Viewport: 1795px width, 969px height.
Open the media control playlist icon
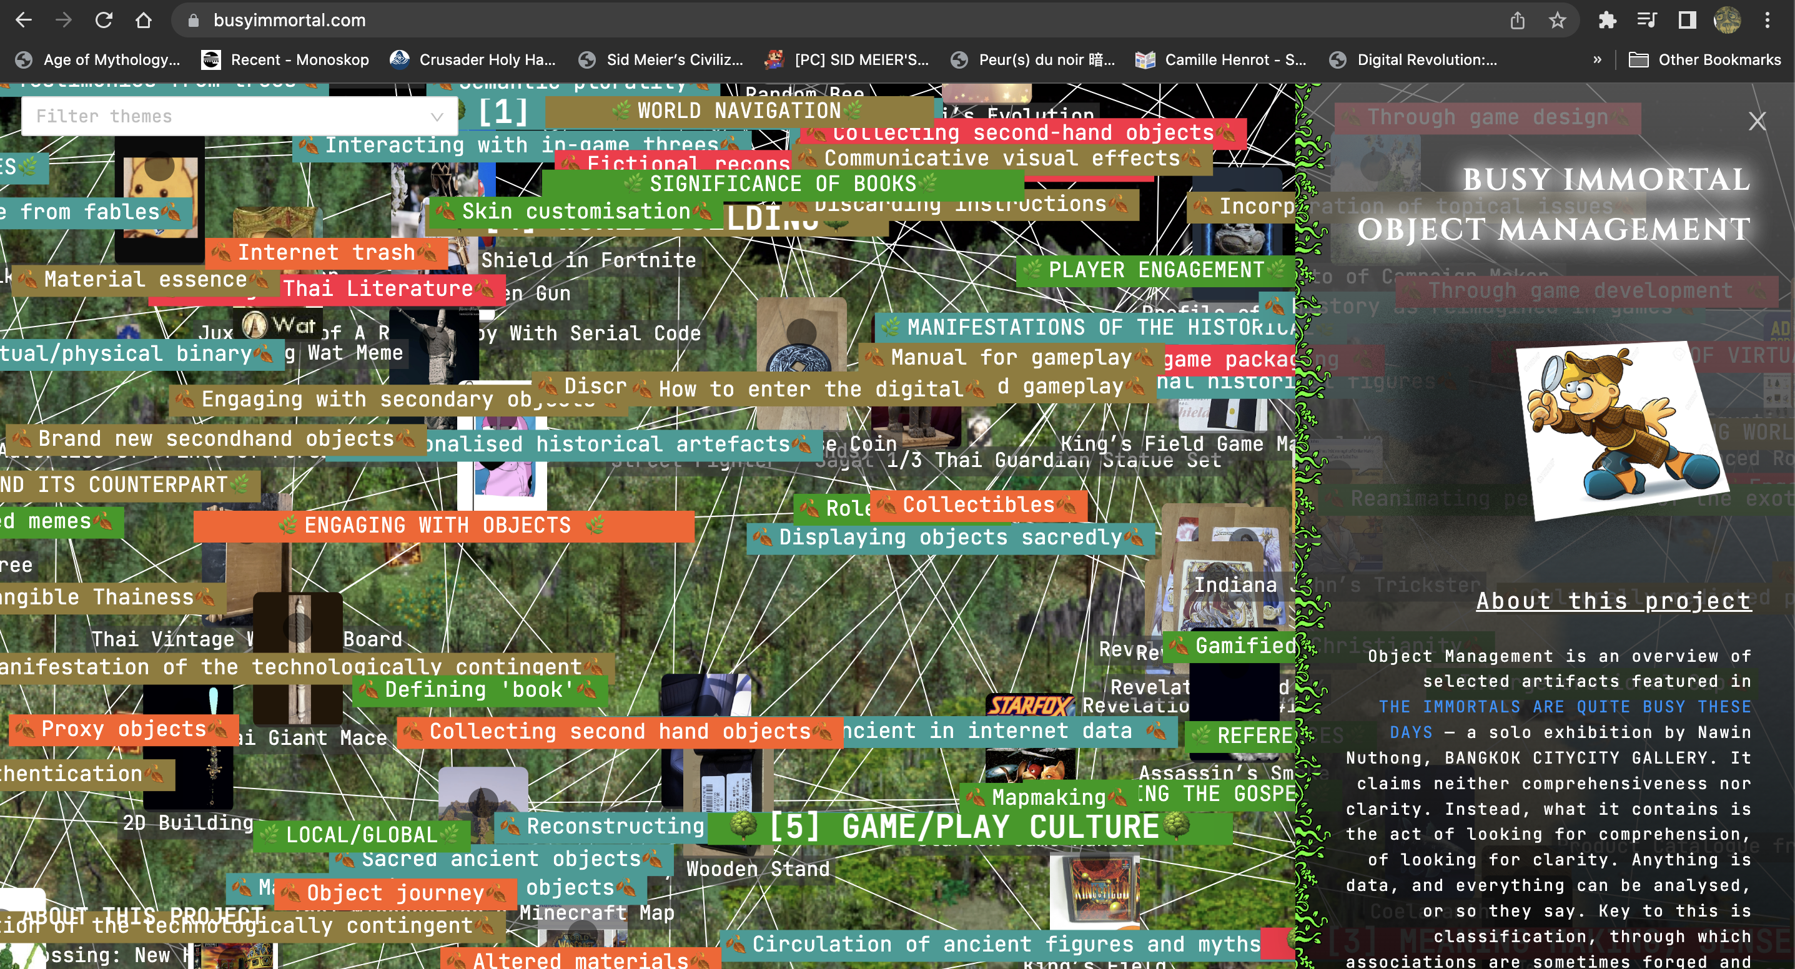click(x=1647, y=20)
